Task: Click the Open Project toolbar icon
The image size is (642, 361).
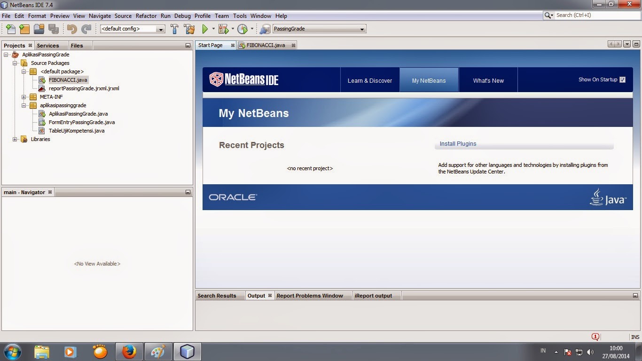Action: pos(39,29)
